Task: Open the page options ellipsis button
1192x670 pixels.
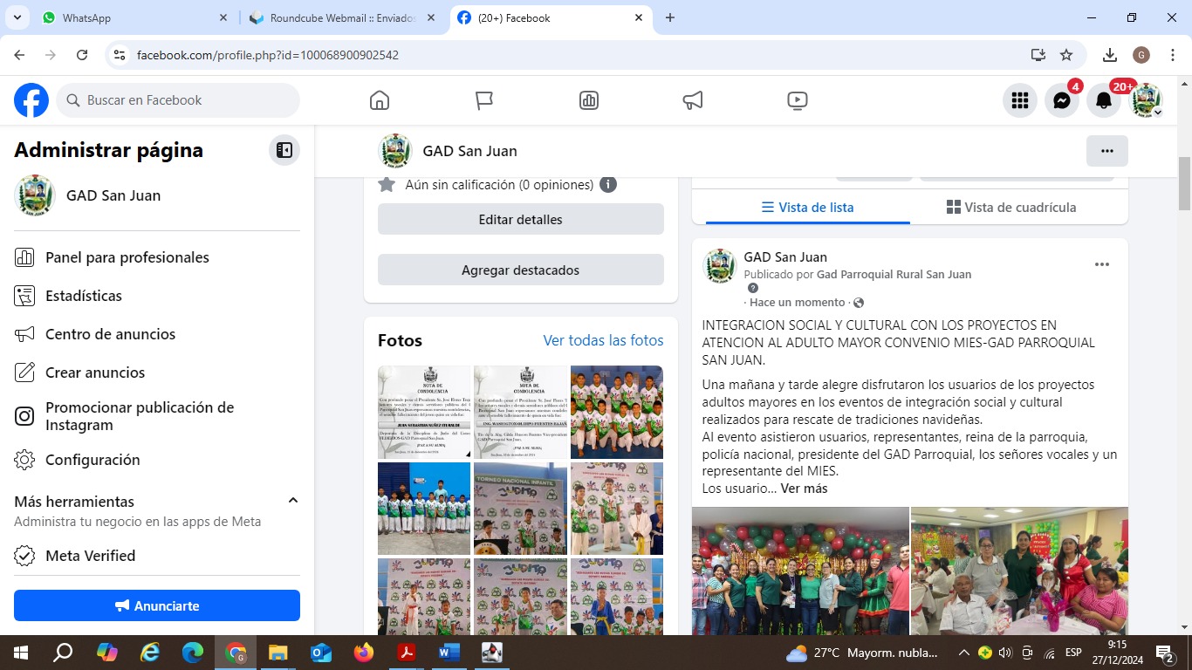Action: tap(1106, 151)
